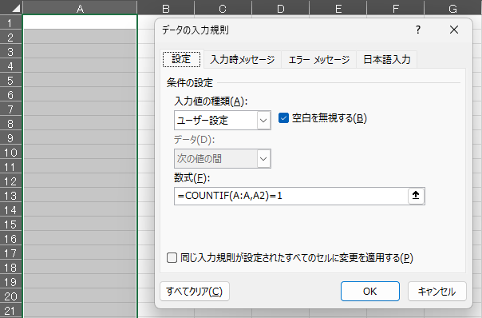Select row 15 header
The height and width of the screenshot is (318, 482).
(10, 224)
